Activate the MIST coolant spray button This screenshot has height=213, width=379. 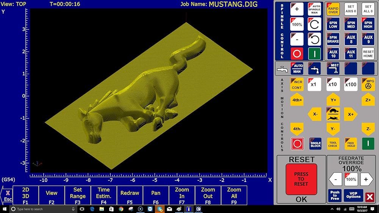coord(333,68)
